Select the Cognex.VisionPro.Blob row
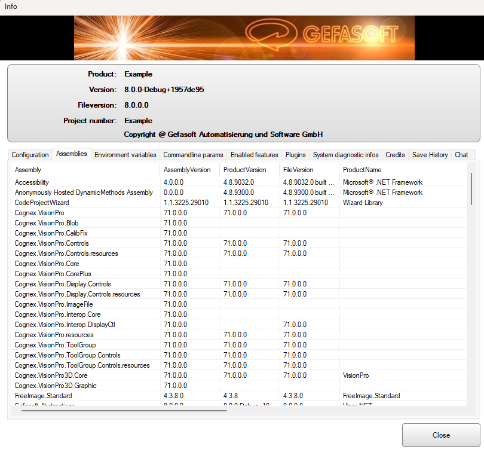 click(239, 223)
